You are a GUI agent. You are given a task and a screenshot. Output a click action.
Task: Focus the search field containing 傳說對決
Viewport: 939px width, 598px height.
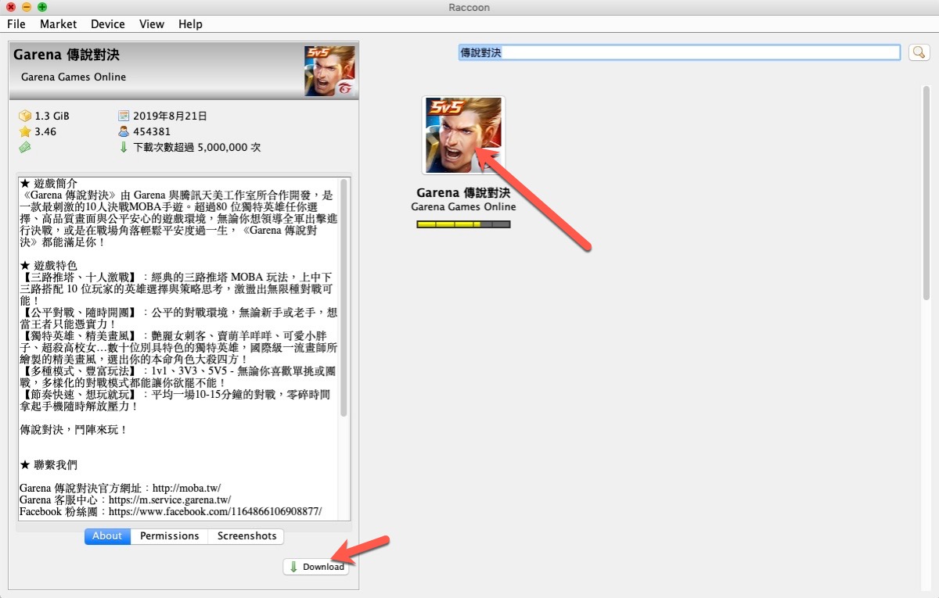679,52
